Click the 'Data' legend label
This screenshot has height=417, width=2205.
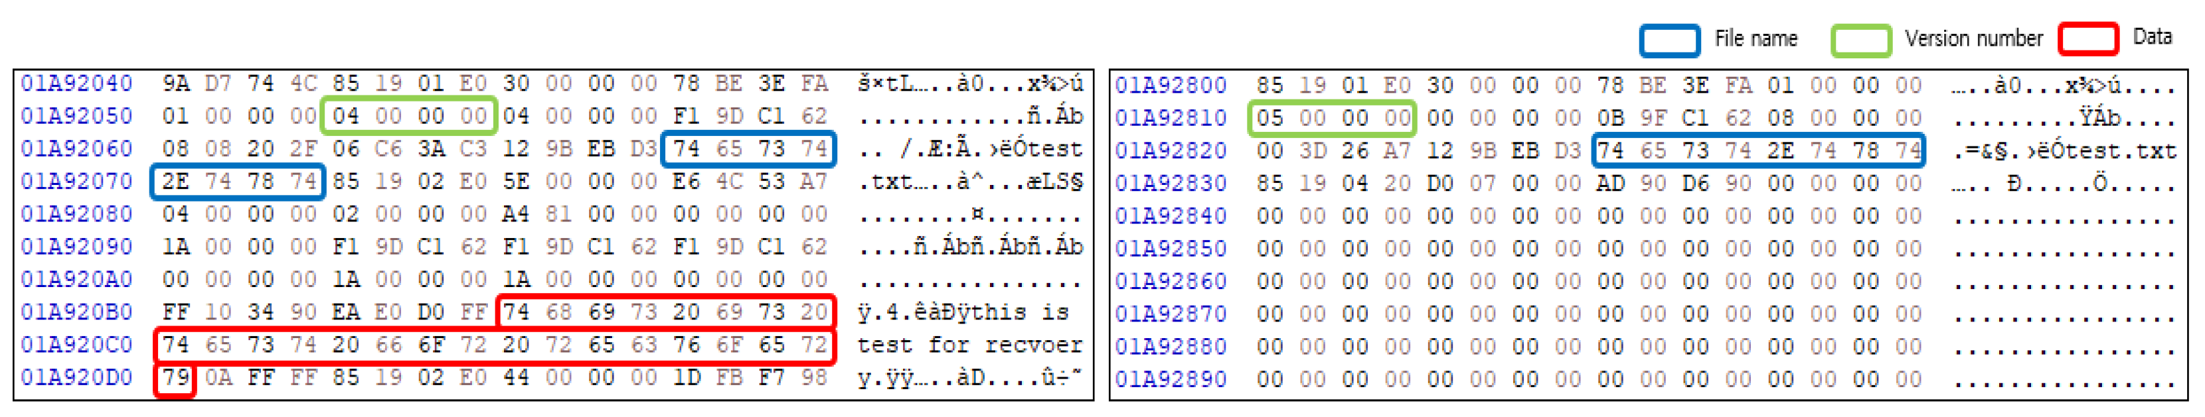pyautogui.click(x=2152, y=38)
